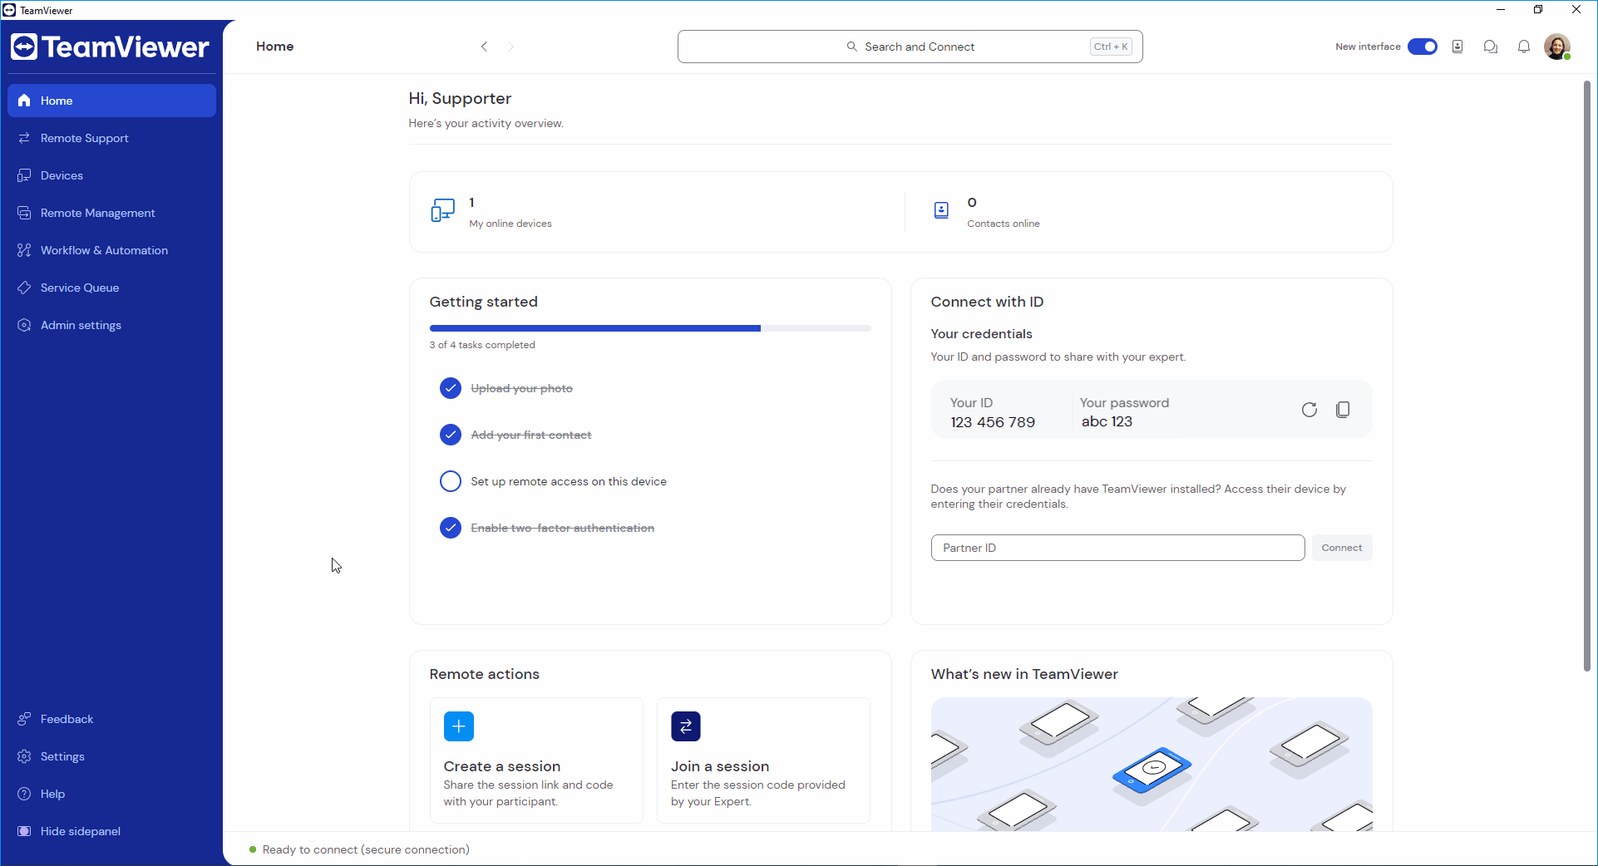Open the Join a session card
Viewport: 1598px width, 866px height.
(x=763, y=760)
